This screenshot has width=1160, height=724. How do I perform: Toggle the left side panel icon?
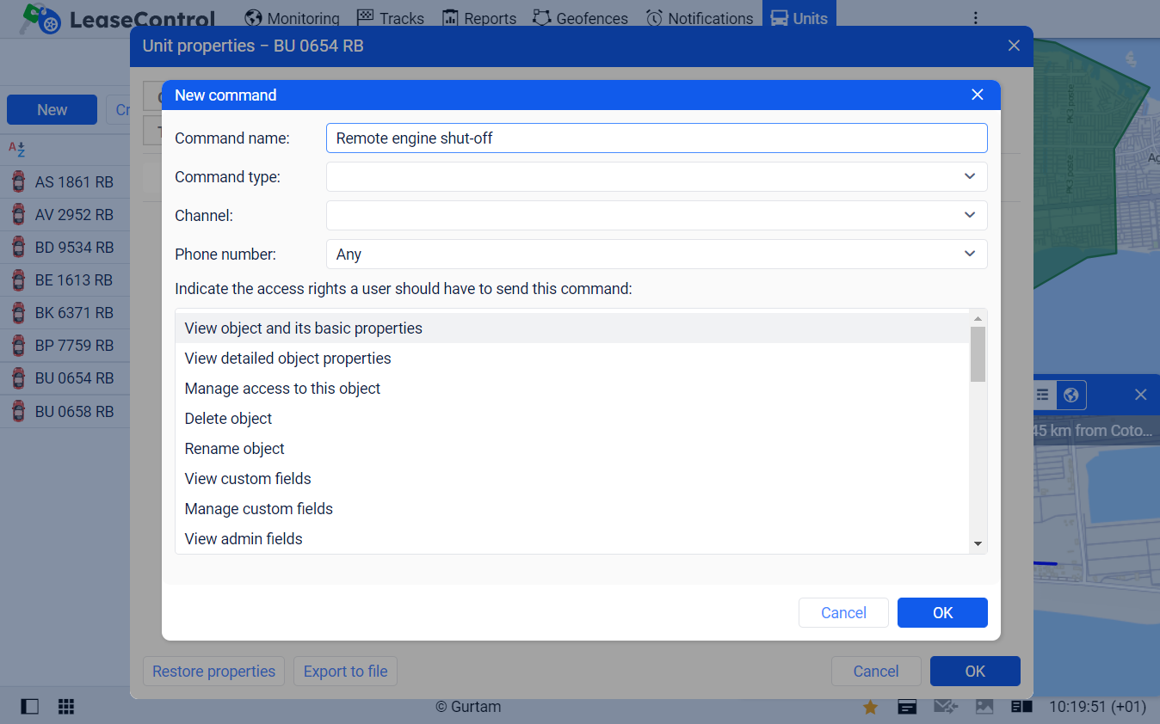30,707
